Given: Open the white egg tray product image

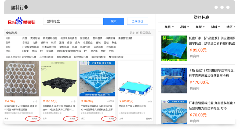Looking at the screenshot, I should coord(21,79).
